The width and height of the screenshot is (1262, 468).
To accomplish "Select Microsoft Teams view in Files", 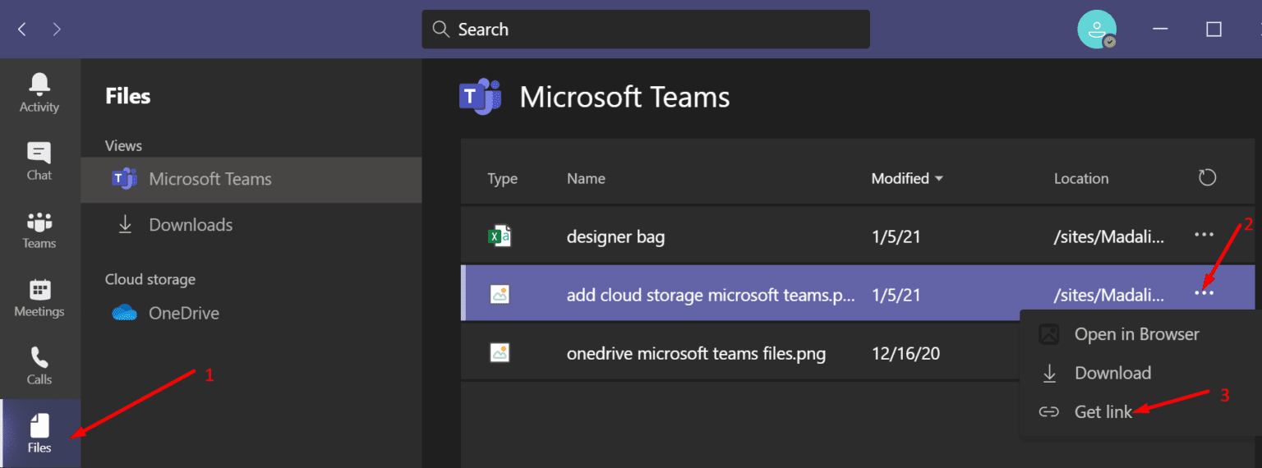I will pyautogui.click(x=251, y=179).
